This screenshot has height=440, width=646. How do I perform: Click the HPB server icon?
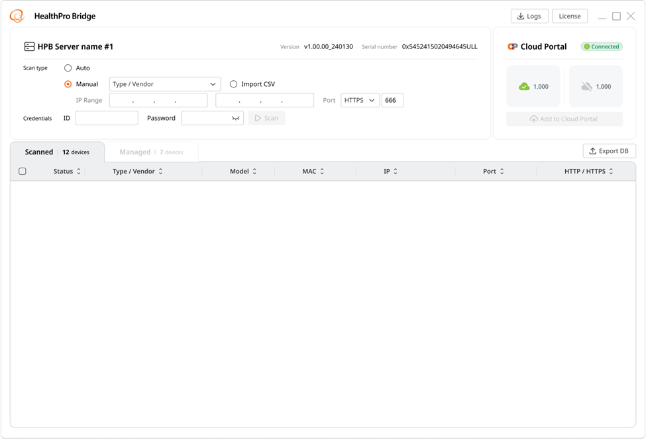[x=29, y=46]
